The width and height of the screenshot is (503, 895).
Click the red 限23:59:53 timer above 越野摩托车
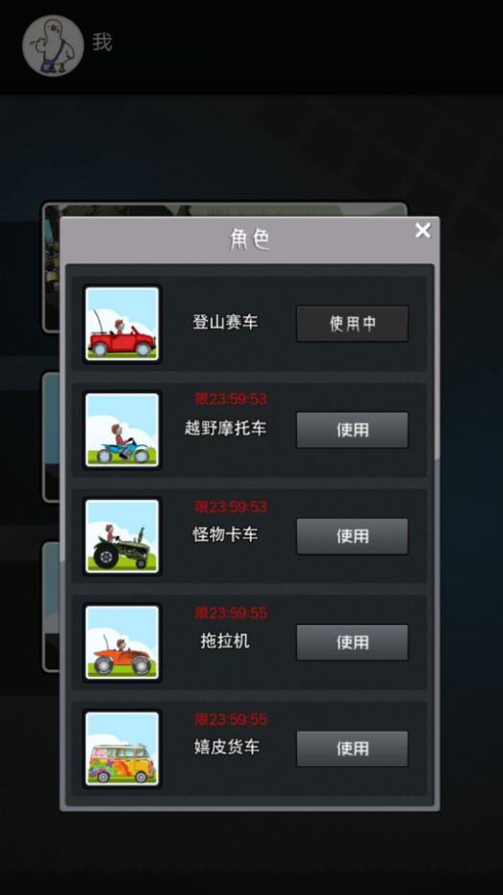tap(231, 399)
